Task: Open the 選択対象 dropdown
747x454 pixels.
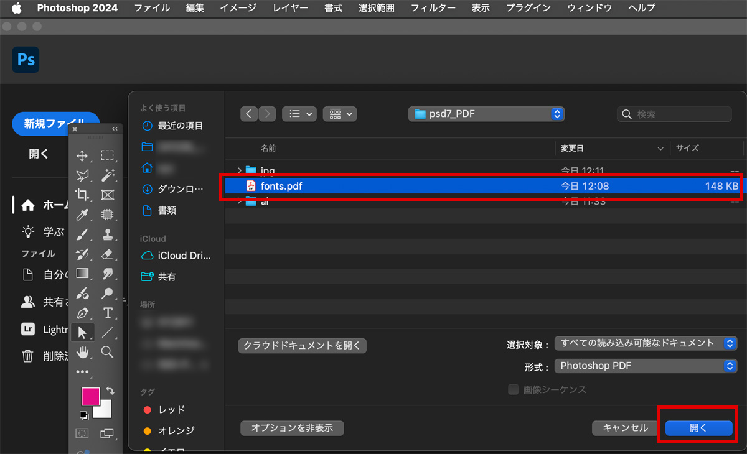Action: point(646,343)
